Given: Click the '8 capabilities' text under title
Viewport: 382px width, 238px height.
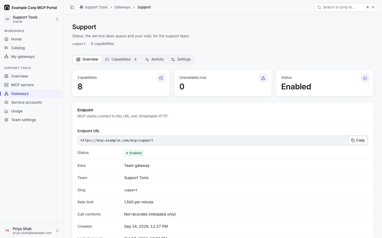Looking at the screenshot, I should coord(102,44).
